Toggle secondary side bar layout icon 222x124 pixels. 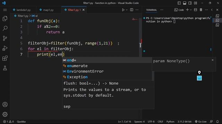190,3
